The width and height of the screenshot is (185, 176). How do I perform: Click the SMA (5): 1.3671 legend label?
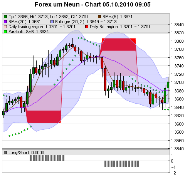117,17
